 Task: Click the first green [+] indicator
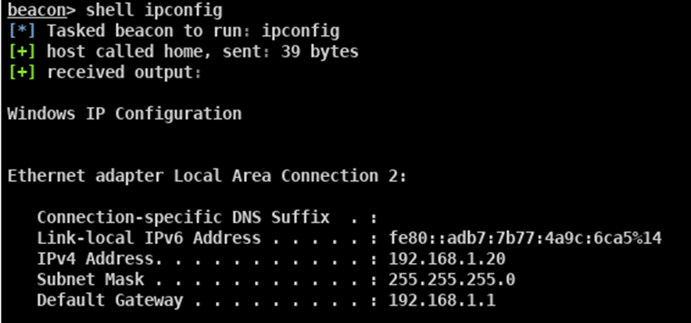(22, 52)
